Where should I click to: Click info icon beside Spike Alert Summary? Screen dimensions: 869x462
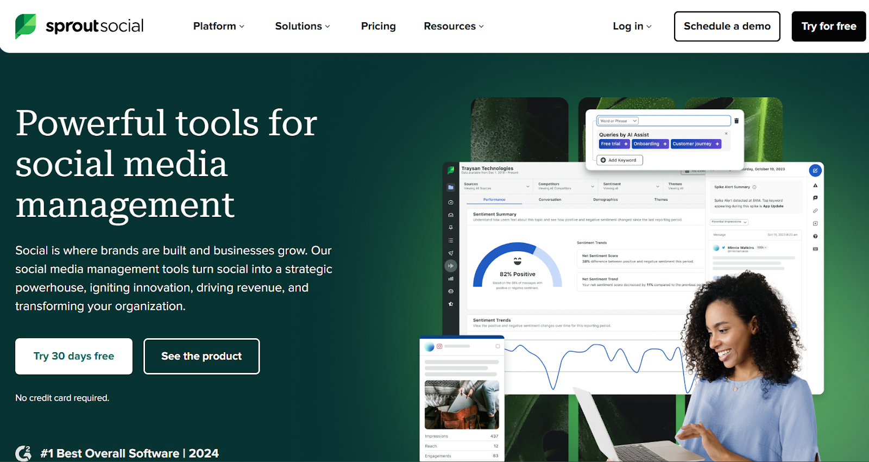click(754, 187)
